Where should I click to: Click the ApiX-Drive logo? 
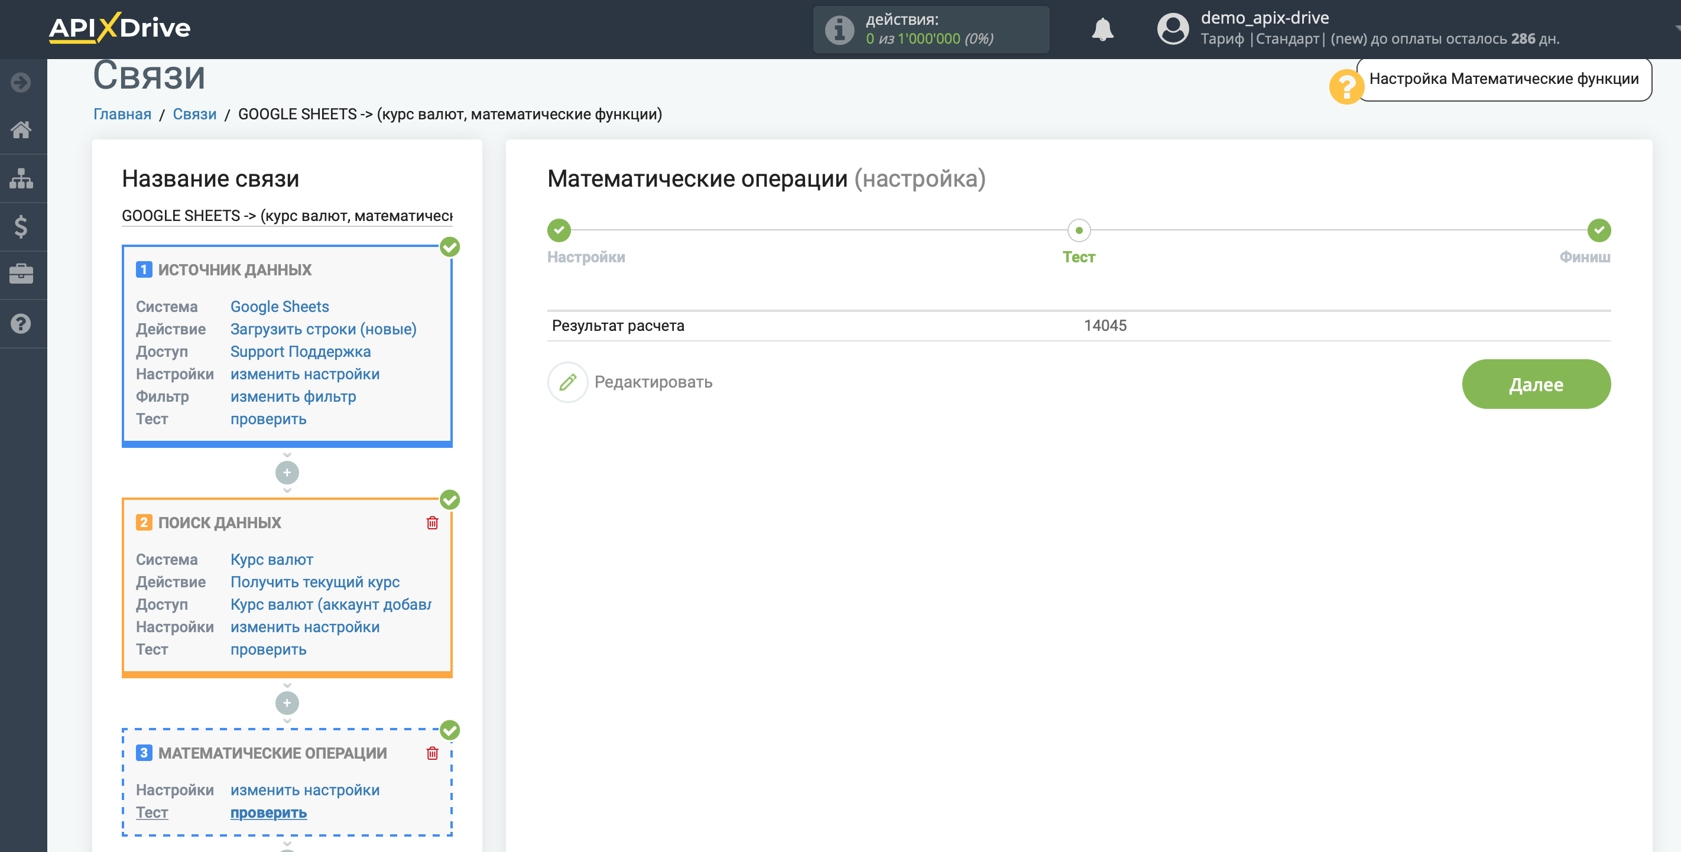119,28
